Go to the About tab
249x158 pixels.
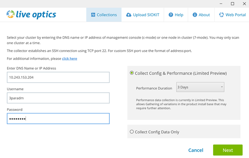(x=201, y=15)
